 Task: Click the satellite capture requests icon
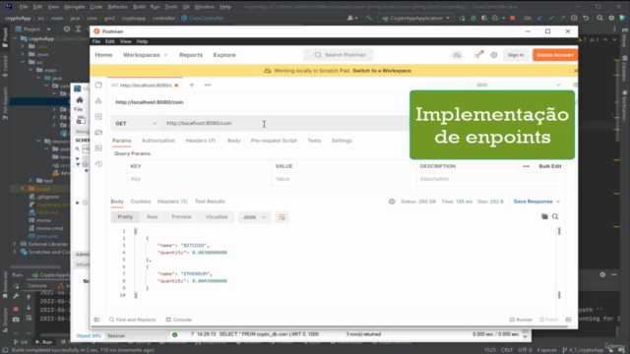click(x=478, y=55)
